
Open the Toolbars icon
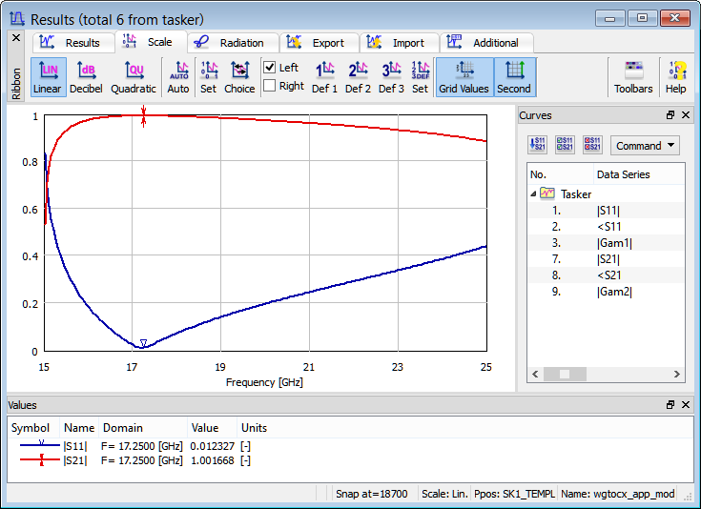(x=633, y=76)
